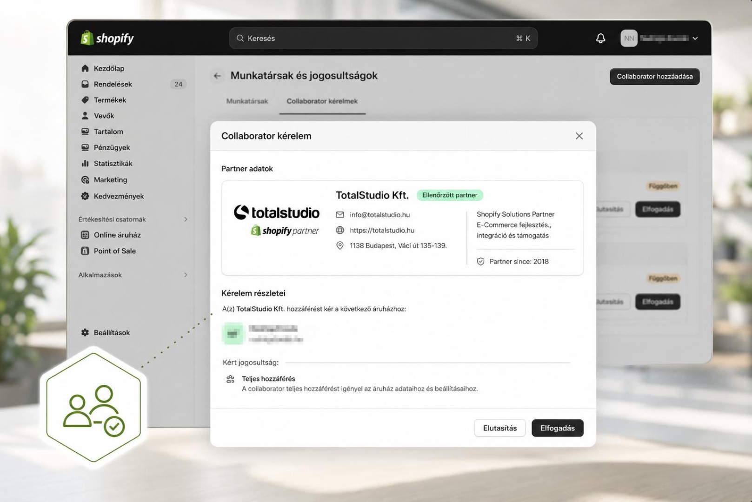Click the Kezdőlap sidebar label

pos(109,68)
